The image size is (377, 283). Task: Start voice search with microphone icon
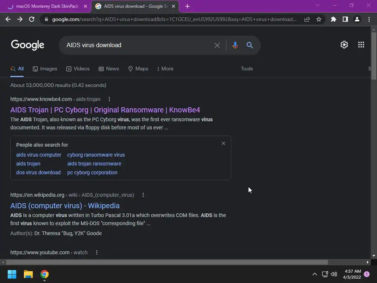pos(235,45)
